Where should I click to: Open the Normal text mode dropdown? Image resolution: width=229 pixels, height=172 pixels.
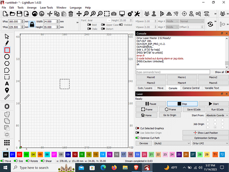(192, 21)
